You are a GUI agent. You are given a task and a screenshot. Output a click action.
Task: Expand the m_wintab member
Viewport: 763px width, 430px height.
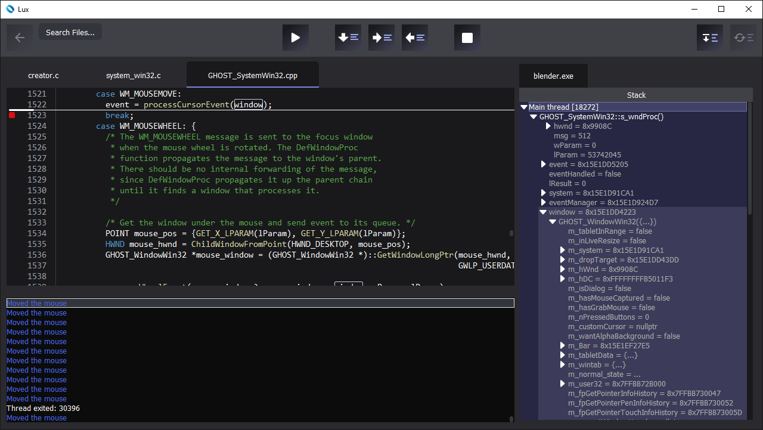[x=562, y=365]
